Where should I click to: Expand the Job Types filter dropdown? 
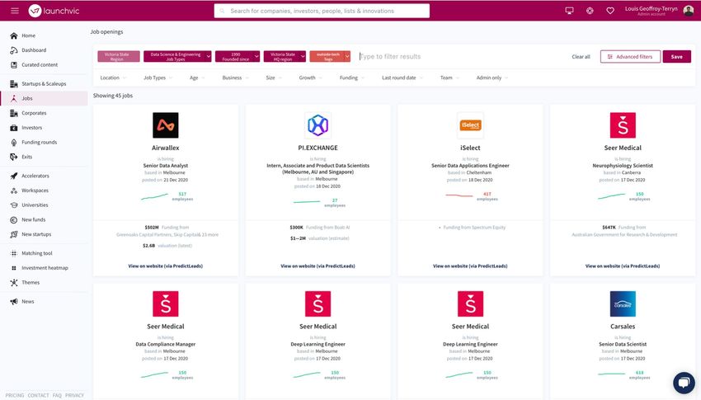click(x=158, y=78)
